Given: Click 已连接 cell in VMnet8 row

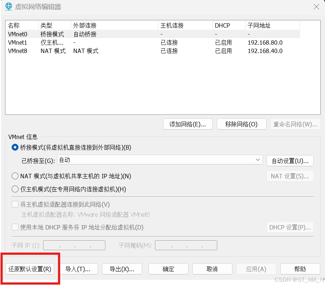Looking at the screenshot, I should coord(169,51).
